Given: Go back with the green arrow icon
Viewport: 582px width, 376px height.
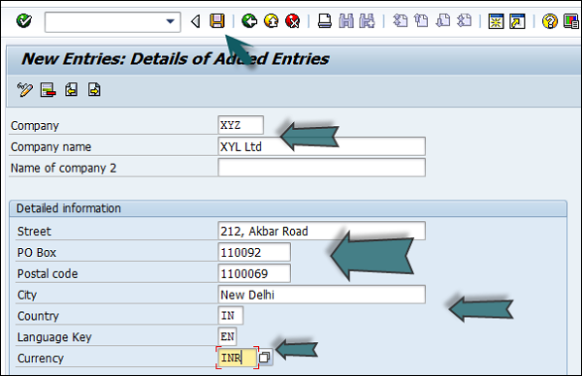Looking at the screenshot, I should coord(249,21).
